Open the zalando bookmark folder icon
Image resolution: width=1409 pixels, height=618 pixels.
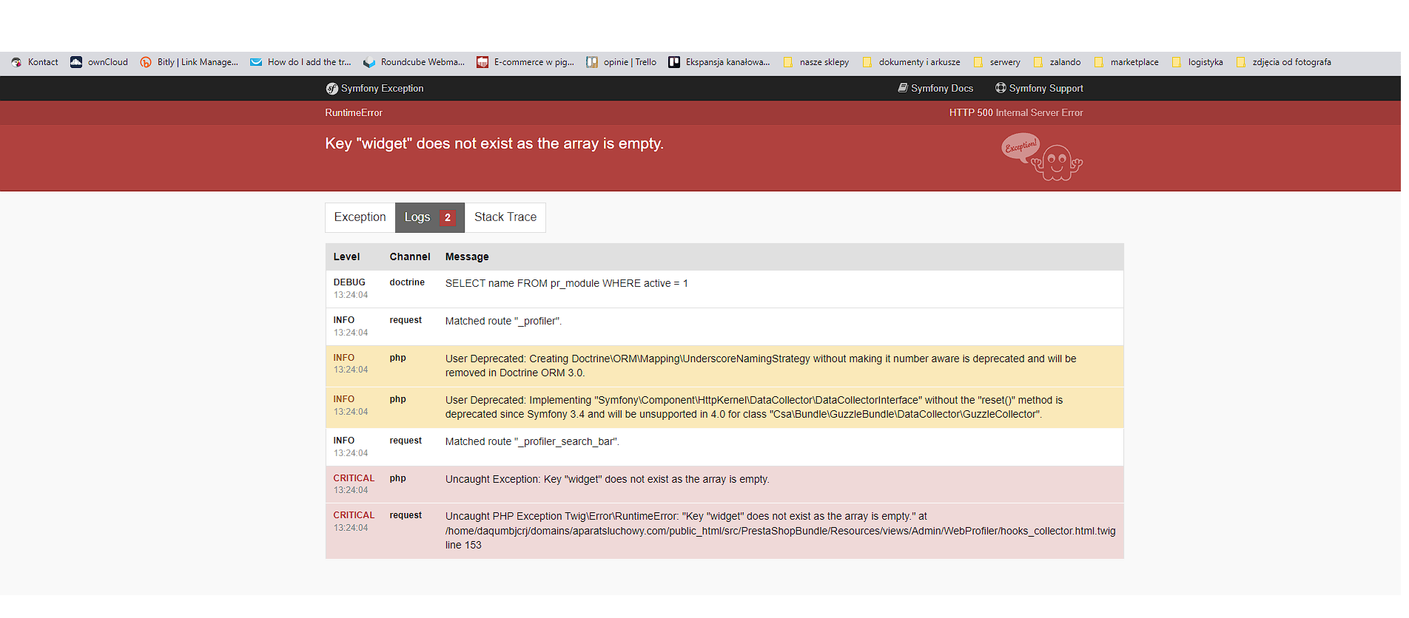point(1038,62)
